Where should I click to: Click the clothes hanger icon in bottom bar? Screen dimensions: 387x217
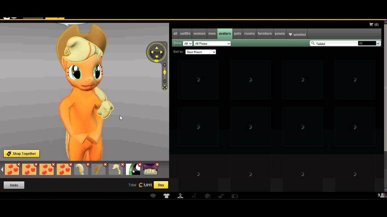[180, 196]
